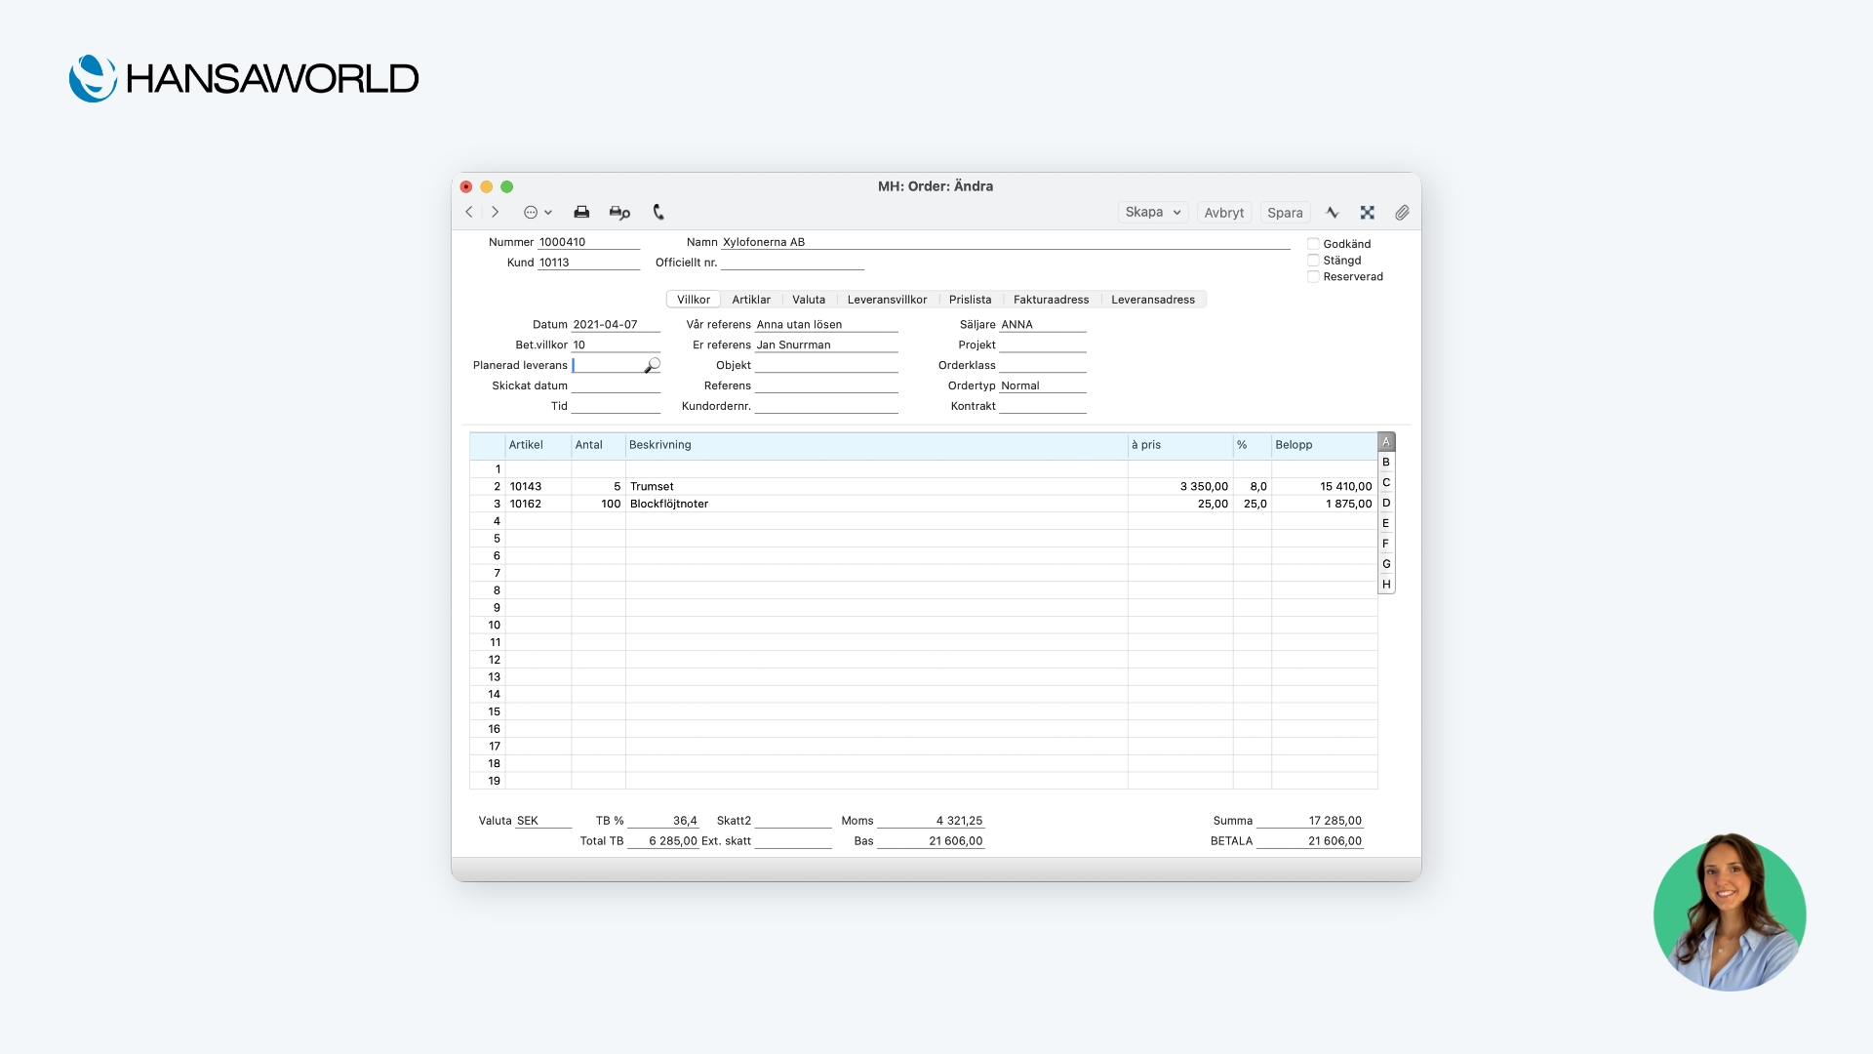
Task: Click the Nummer field
Action: coord(588,242)
